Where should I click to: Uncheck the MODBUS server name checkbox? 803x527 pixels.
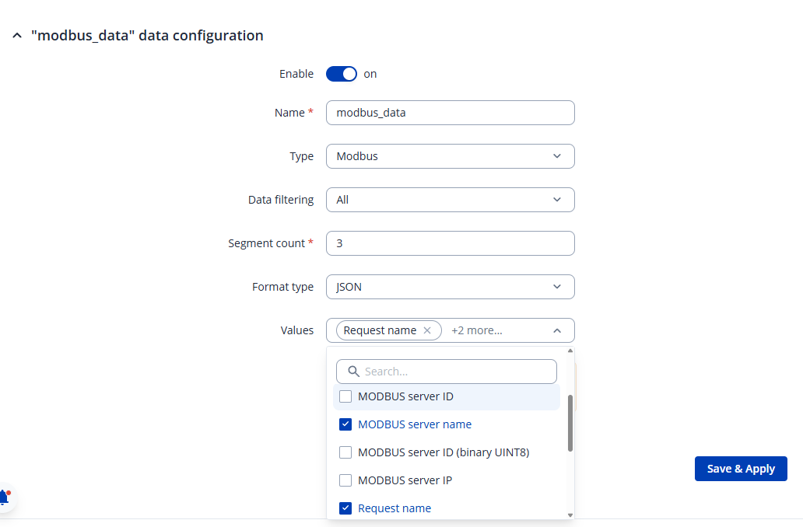(x=345, y=424)
